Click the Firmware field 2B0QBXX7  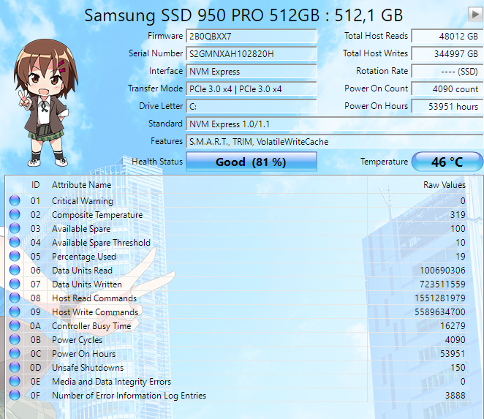(252, 36)
